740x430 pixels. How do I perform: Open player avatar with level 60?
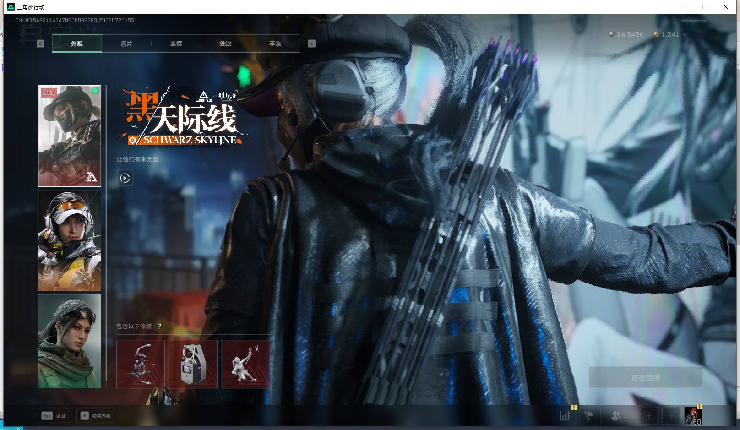[x=693, y=416]
